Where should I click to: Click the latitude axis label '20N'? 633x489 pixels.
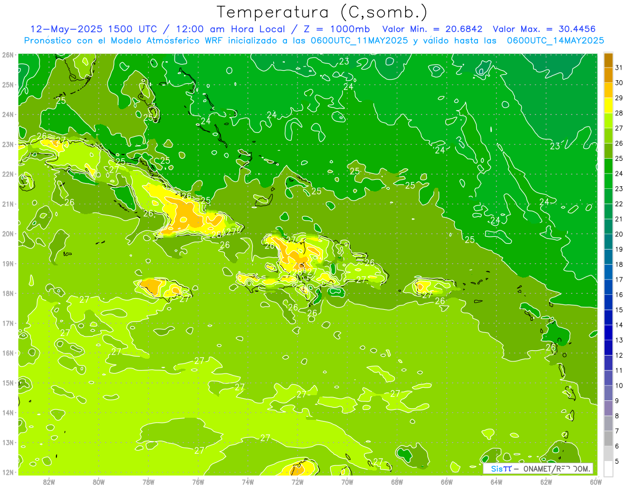pyautogui.click(x=8, y=234)
